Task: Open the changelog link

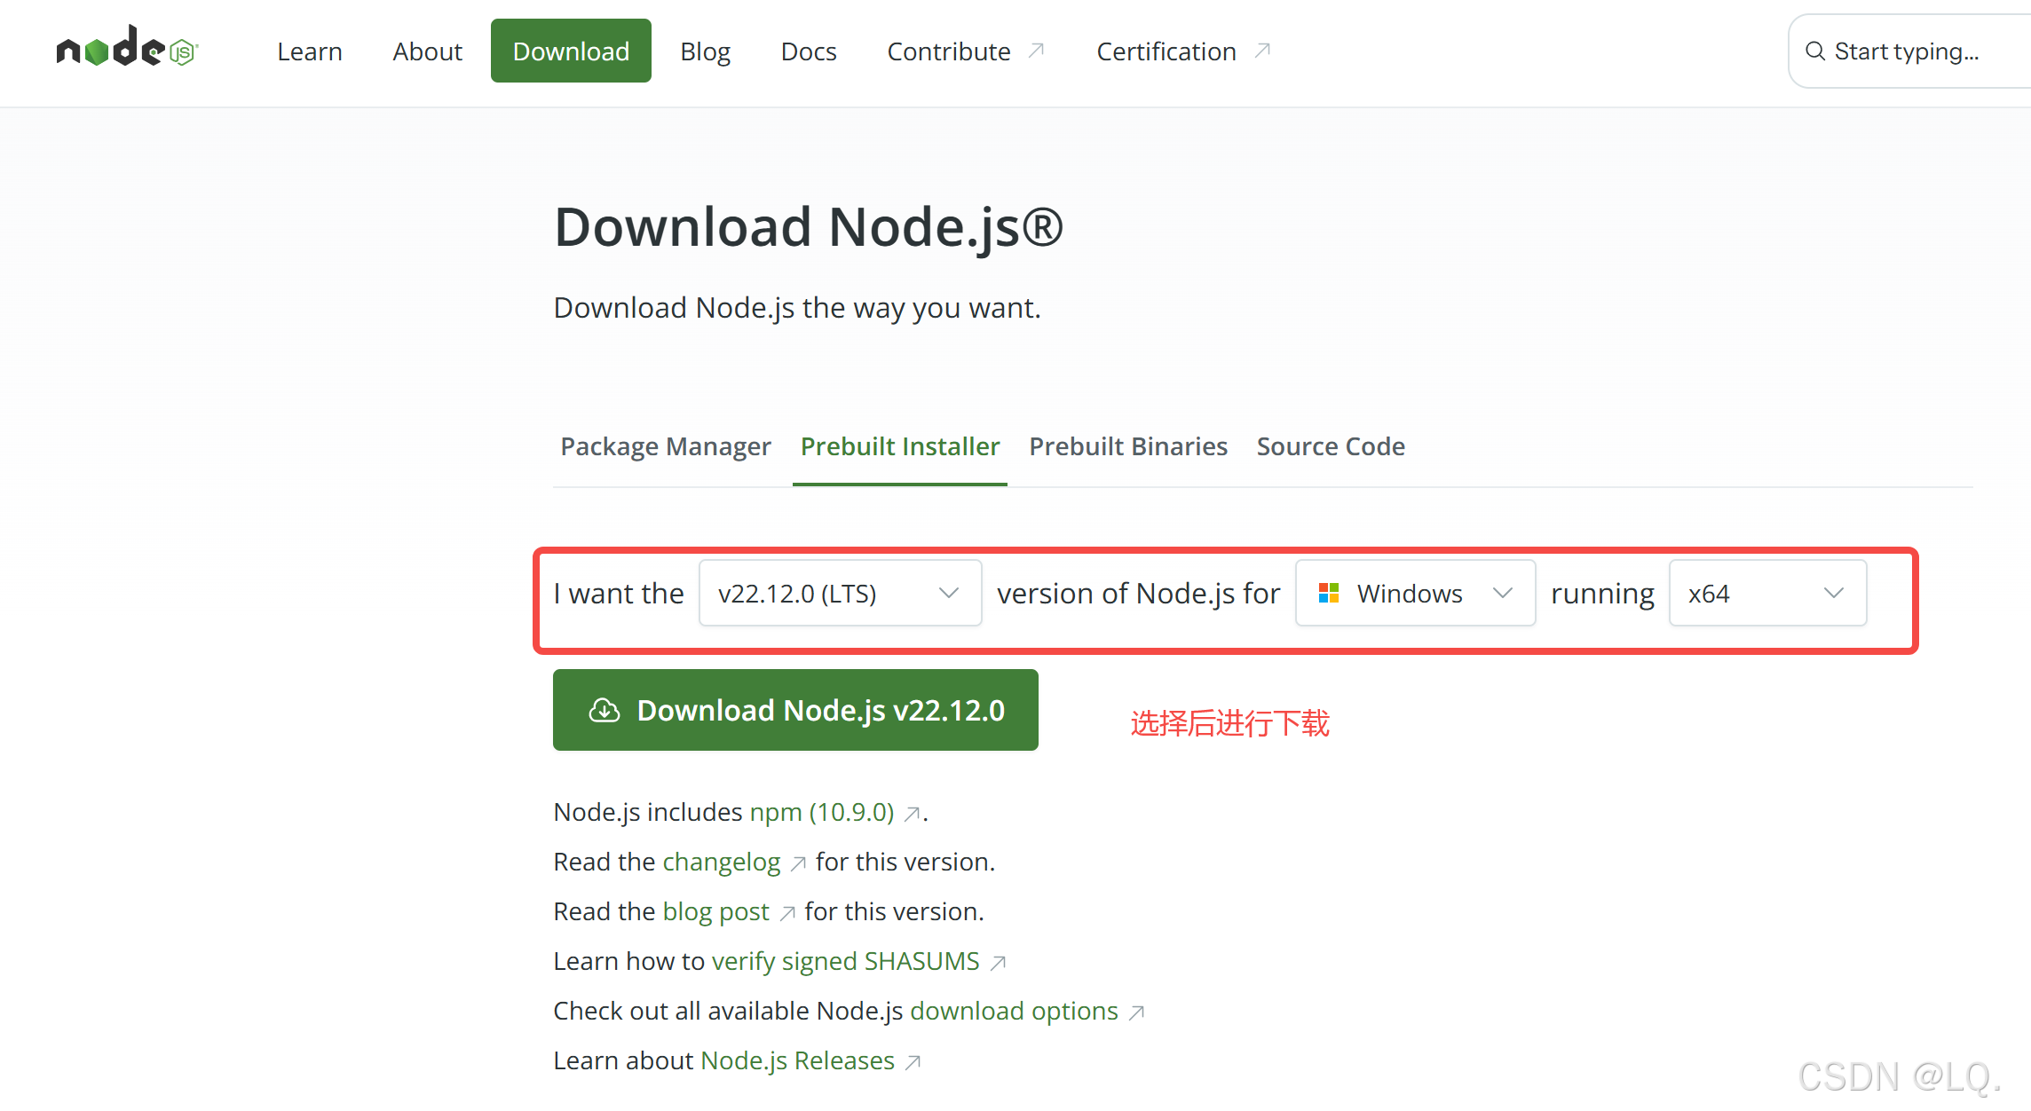Action: point(722,862)
